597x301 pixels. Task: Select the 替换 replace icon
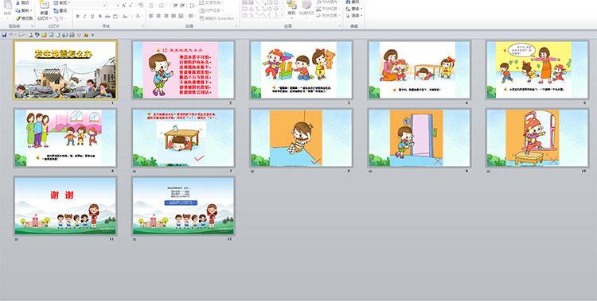[353, 9]
